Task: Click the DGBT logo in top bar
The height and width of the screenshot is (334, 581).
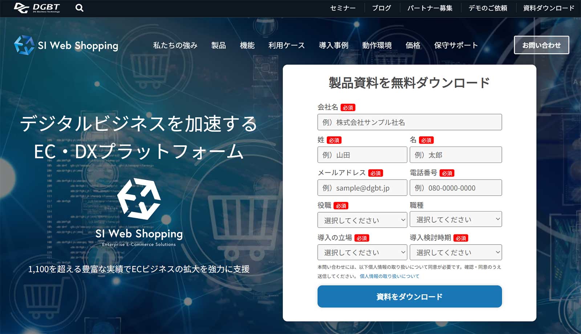Action: point(37,8)
